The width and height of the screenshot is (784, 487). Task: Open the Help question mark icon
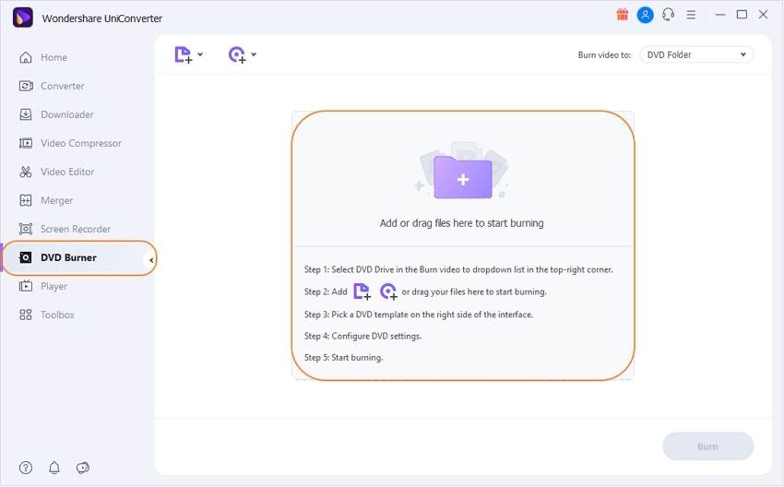pyautogui.click(x=26, y=468)
